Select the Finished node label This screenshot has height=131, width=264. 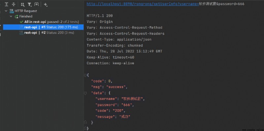pos(26,16)
